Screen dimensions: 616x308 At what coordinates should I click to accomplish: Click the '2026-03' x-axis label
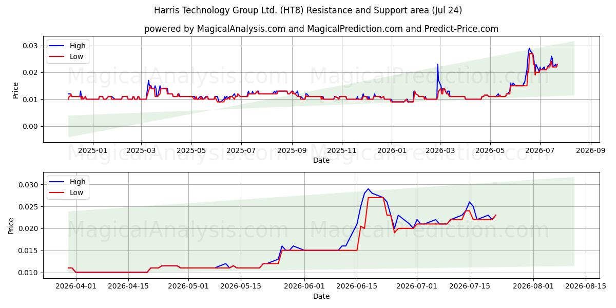pos(440,151)
